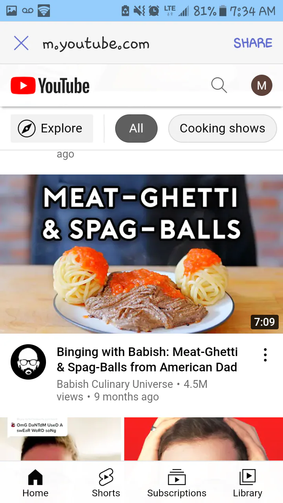Tap the YouTube logo
The image size is (283, 503).
(50, 86)
